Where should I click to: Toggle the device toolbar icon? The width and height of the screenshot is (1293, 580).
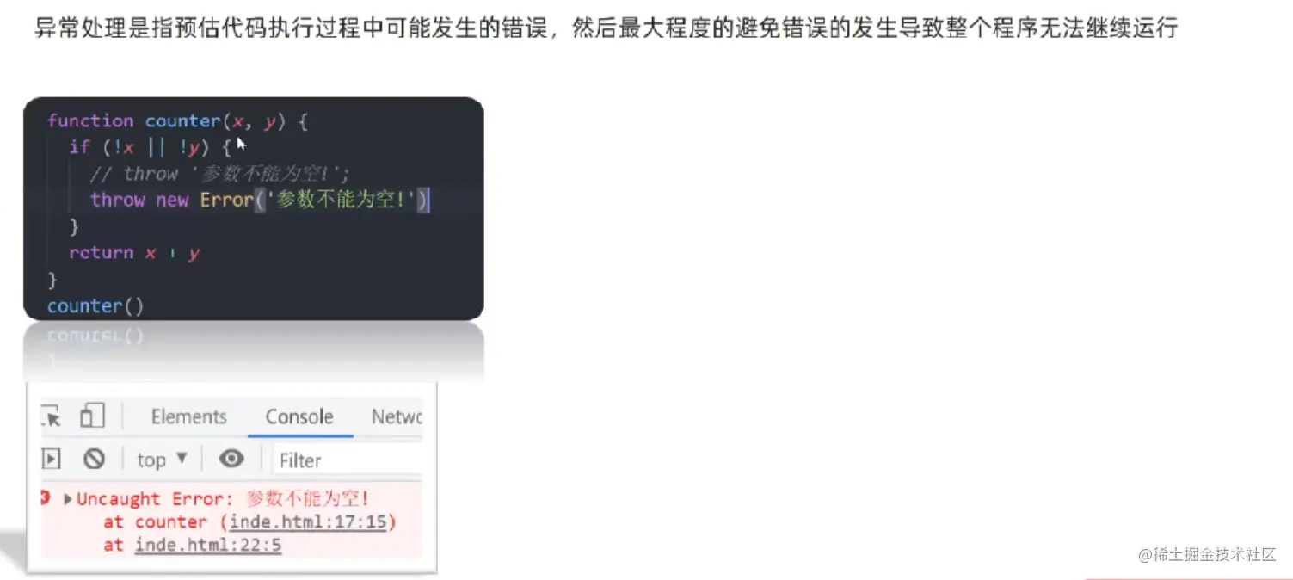pyautogui.click(x=92, y=416)
